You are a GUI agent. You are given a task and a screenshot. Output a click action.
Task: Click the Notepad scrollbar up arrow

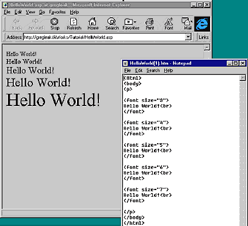243,78
